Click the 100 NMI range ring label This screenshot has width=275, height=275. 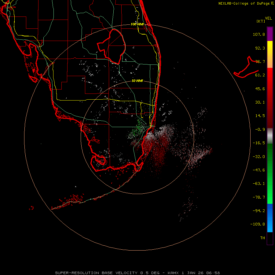pos(137,24)
